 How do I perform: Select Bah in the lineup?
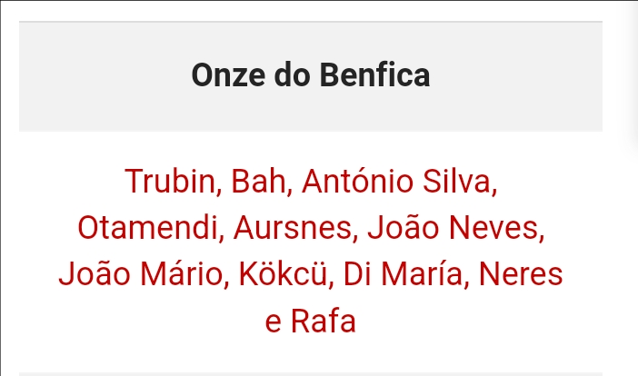258,181
